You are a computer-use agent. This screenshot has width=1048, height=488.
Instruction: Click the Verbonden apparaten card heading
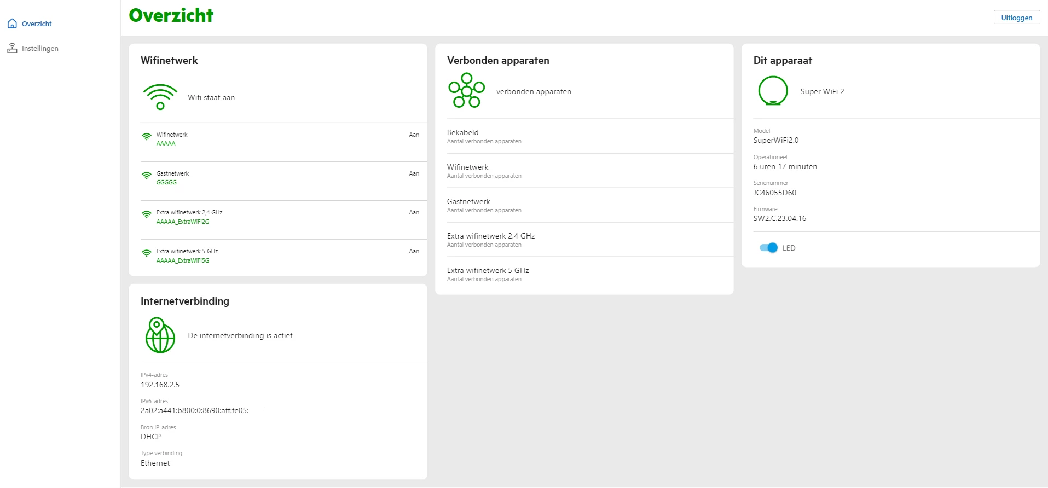coord(498,61)
